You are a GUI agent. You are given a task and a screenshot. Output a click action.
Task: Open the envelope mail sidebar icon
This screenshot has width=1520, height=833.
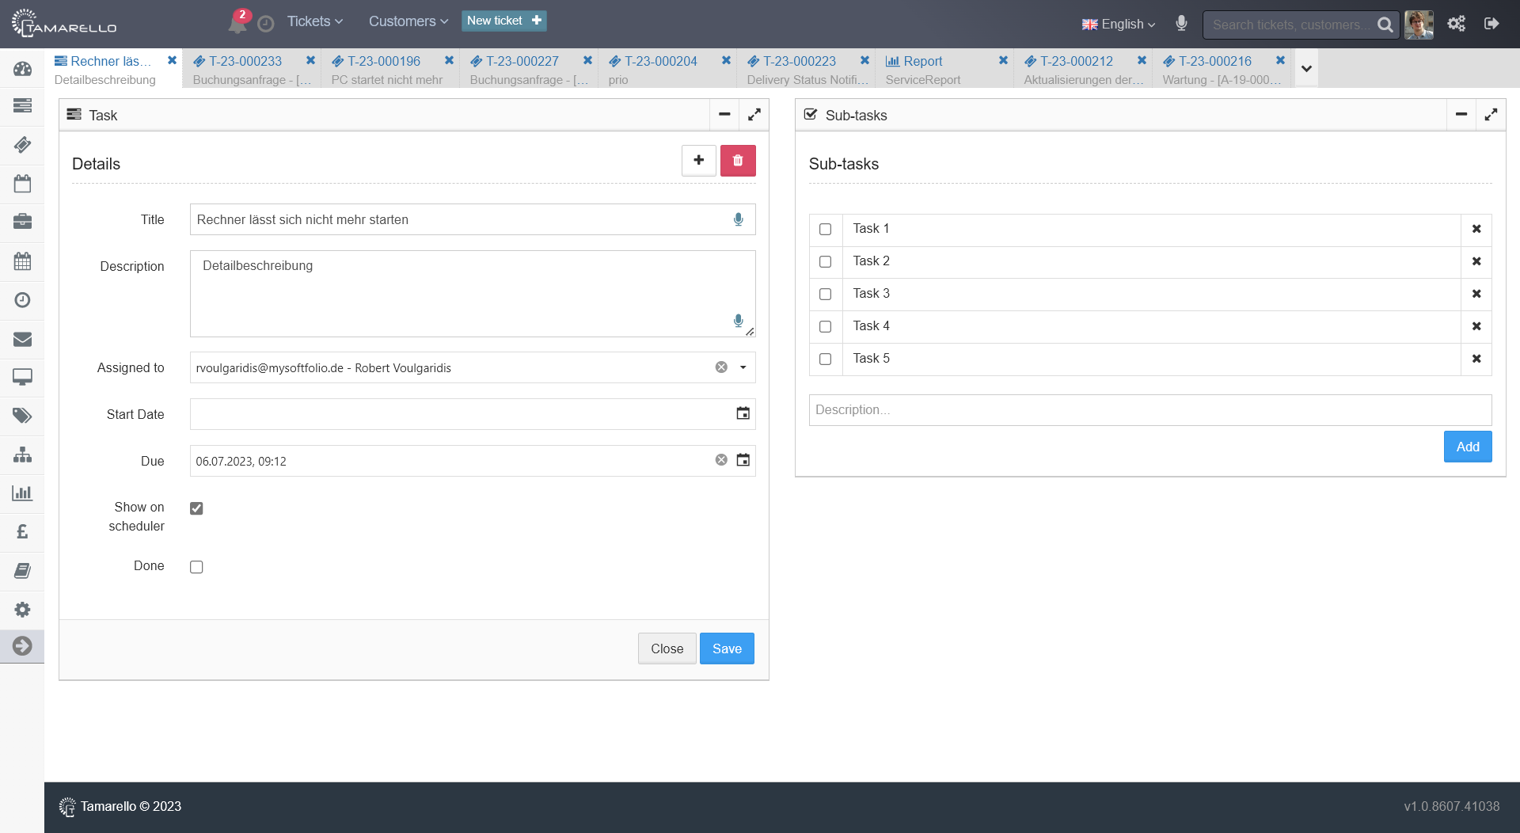pos(22,339)
